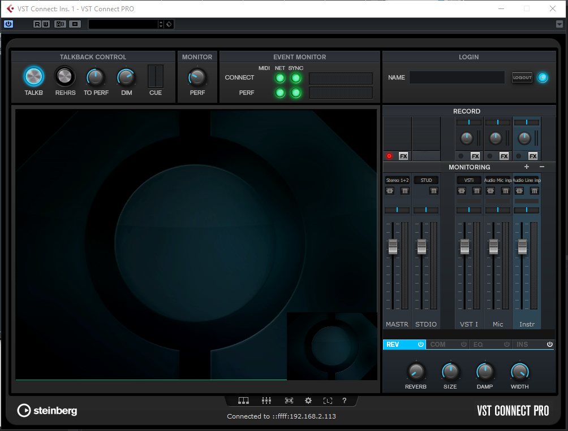568x431 pixels.
Task: Click the network connections tree icon
Action: click(243, 400)
